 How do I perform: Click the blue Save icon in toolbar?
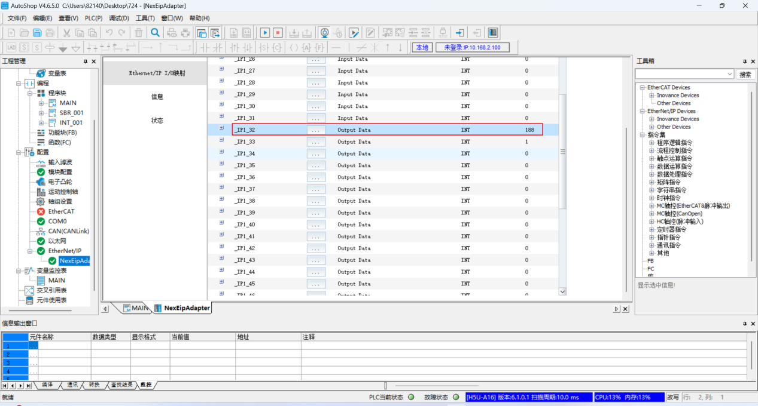37,33
